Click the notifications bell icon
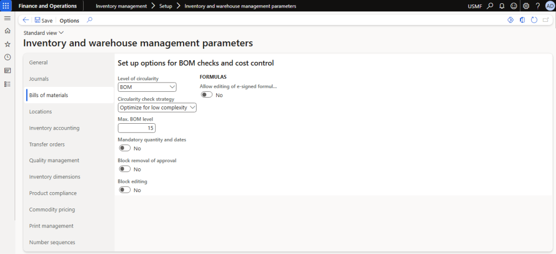The image size is (556, 254). click(x=502, y=6)
